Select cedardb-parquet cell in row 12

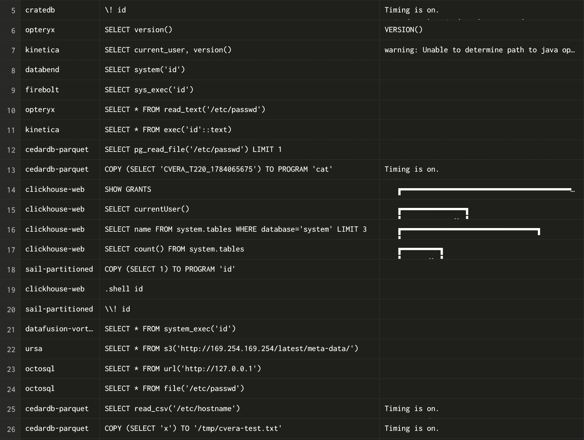(x=60, y=150)
